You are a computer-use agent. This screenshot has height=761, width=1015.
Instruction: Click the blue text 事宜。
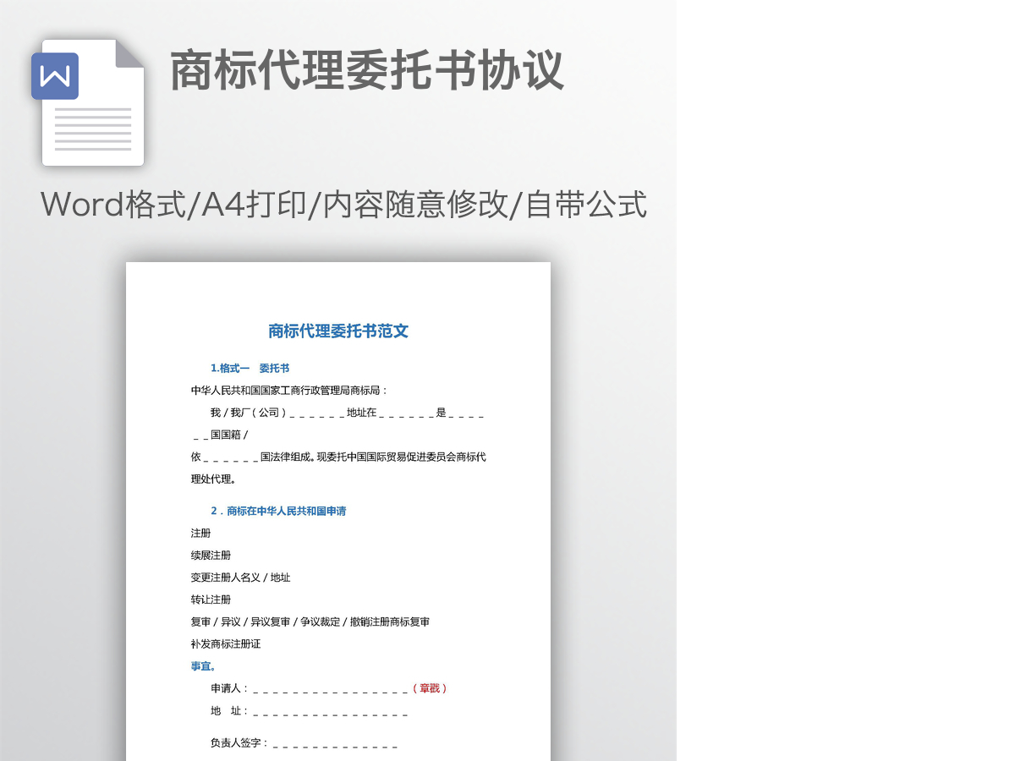(x=204, y=666)
